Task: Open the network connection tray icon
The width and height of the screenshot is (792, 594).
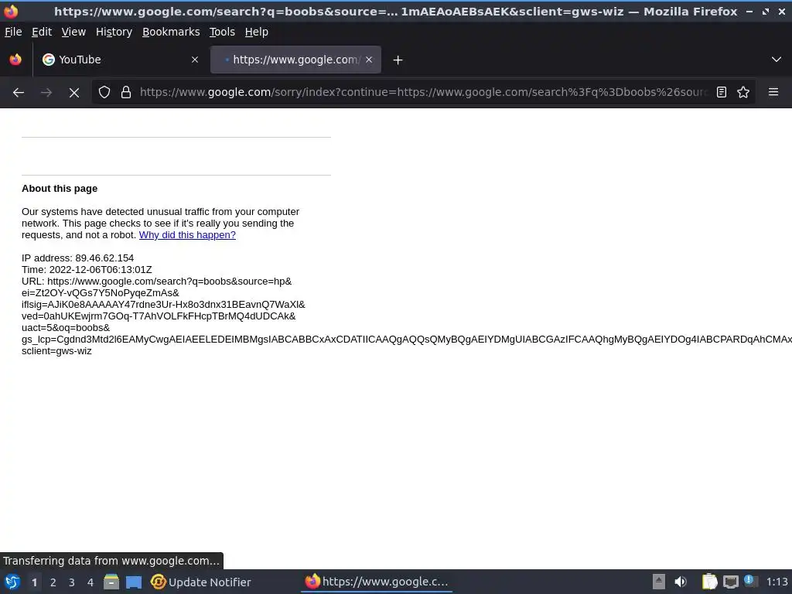Action: click(x=730, y=582)
